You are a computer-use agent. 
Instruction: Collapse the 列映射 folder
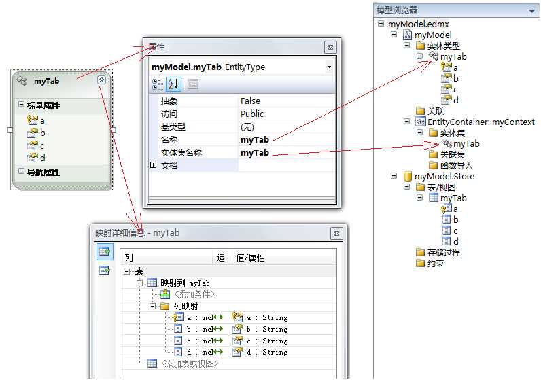[152, 306]
